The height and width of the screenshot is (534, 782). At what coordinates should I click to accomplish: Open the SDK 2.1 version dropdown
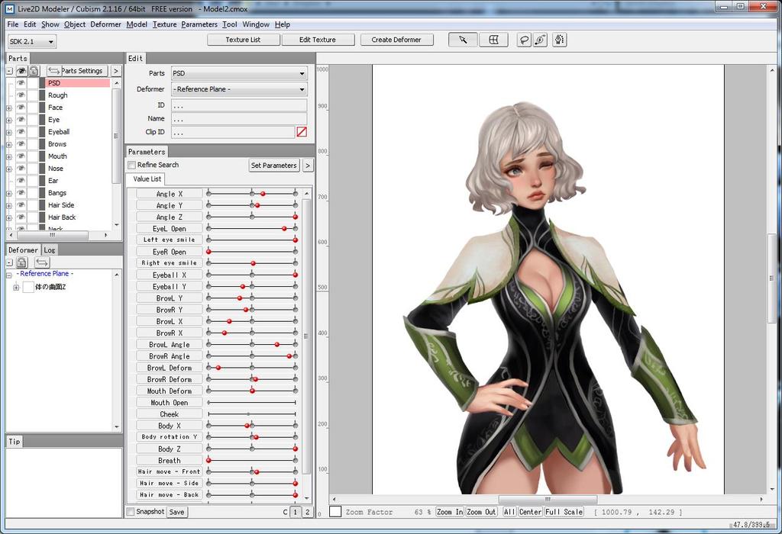click(32, 42)
